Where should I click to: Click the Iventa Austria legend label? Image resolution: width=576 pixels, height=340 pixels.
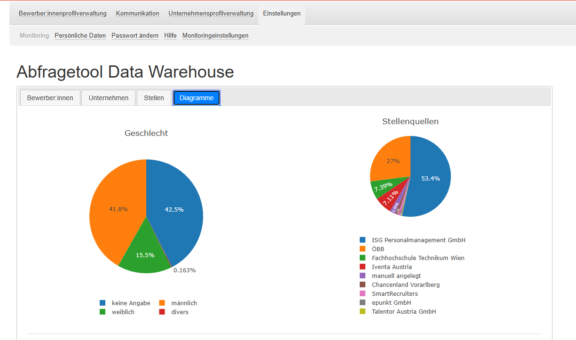point(392,267)
